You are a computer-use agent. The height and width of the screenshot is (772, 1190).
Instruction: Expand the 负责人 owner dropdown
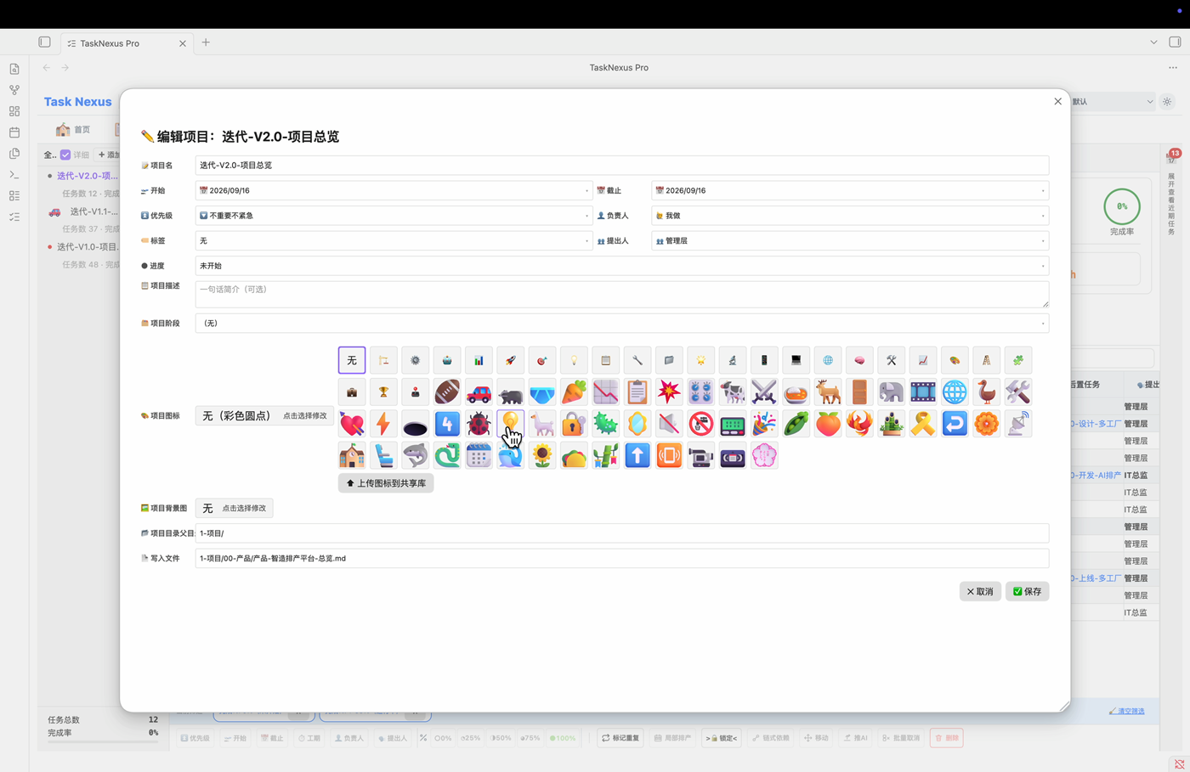[x=850, y=216]
